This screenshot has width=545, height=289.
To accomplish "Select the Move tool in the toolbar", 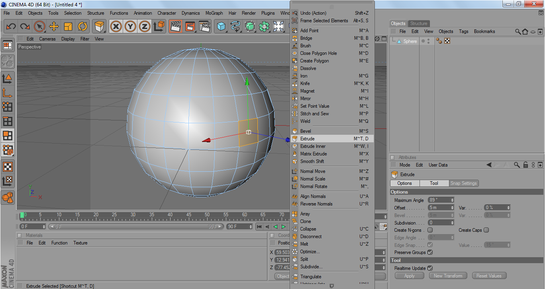I will 54,27.
